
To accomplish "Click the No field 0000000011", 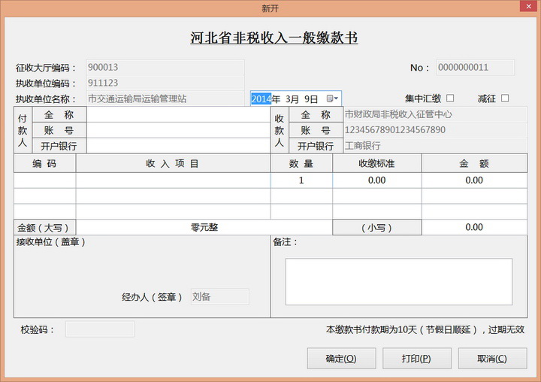I will 476,68.
